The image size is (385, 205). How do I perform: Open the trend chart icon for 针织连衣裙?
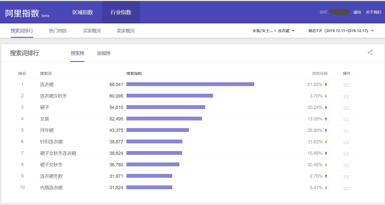coord(346,142)
